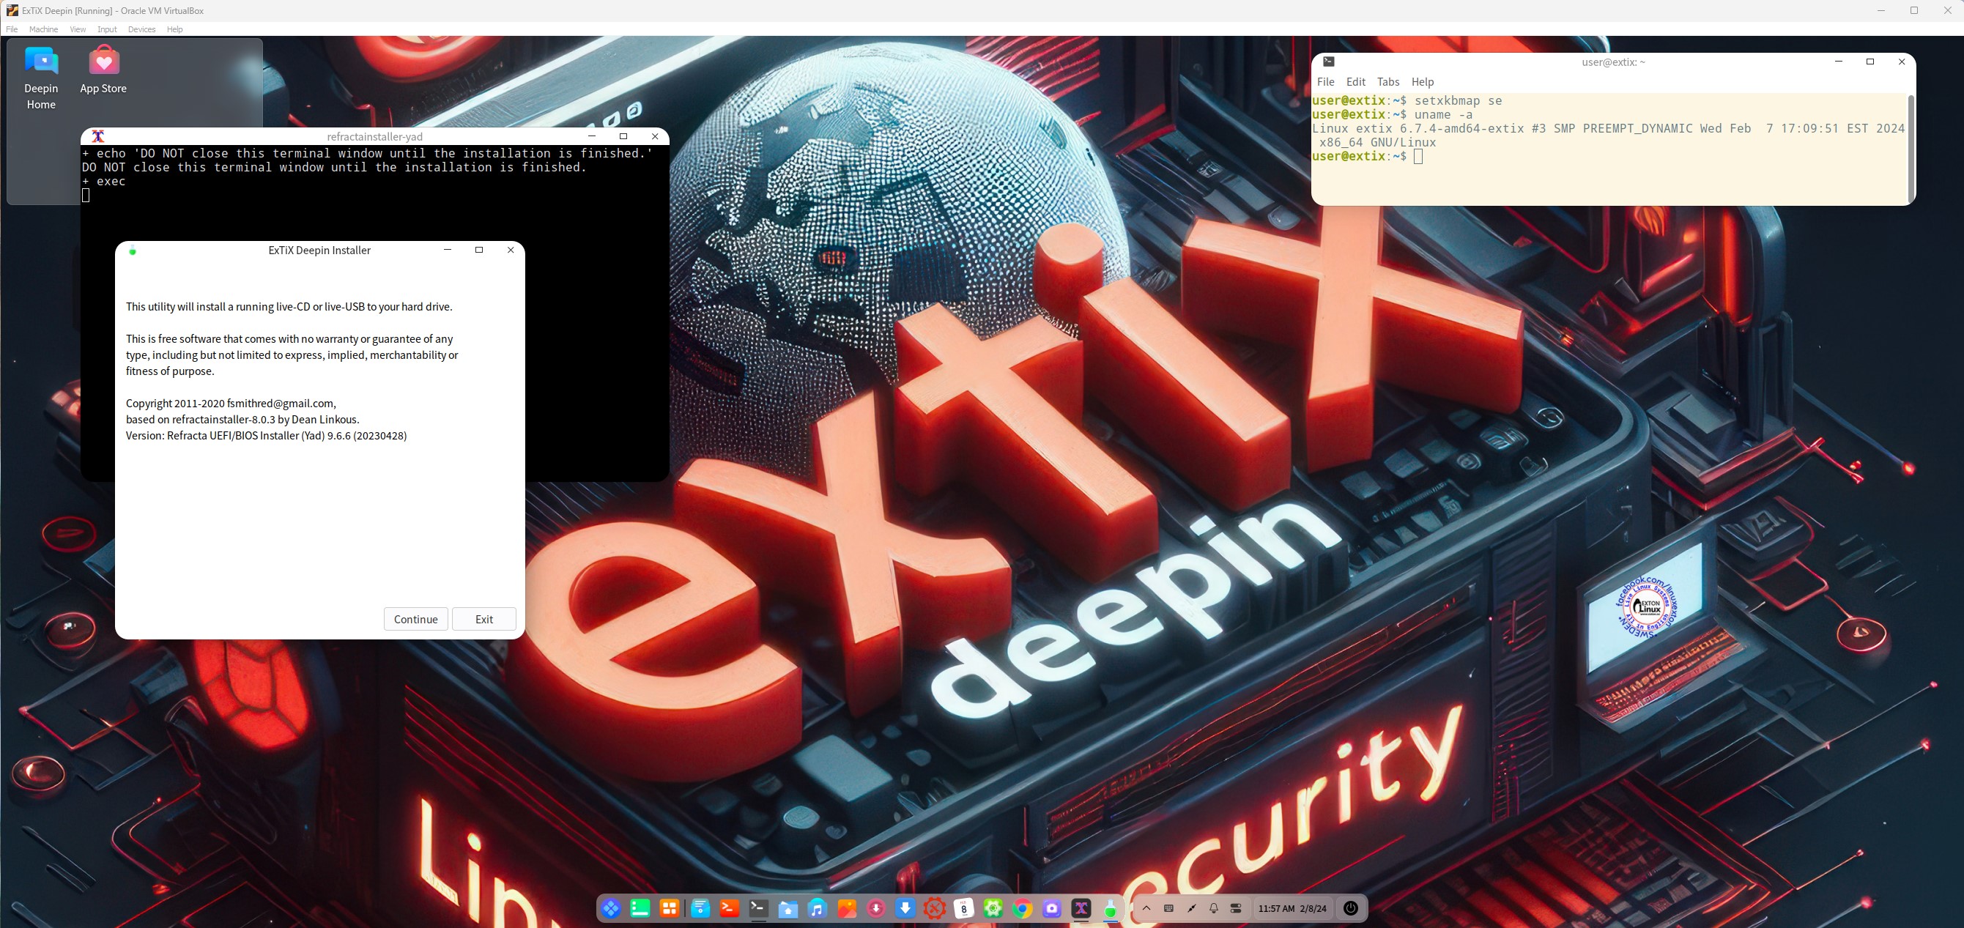Open the file manager dock icon
The image size is (1964, 928).
click(x=788, y=908)
